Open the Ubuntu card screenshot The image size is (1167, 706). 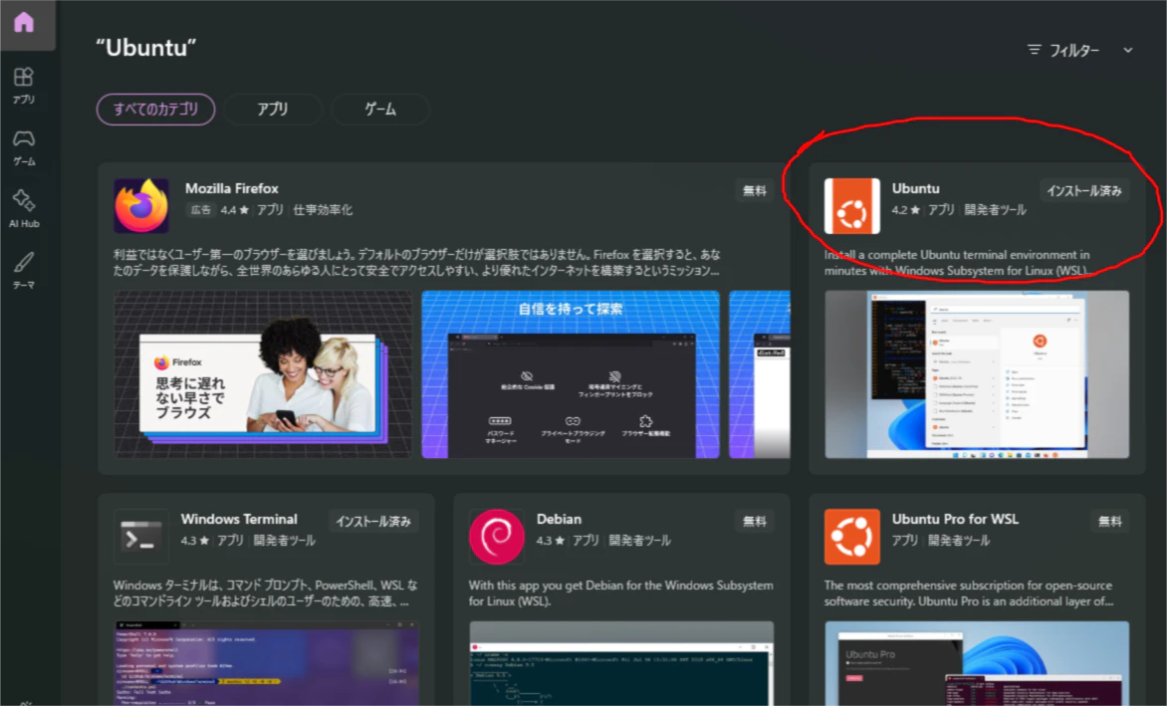(x=977, y=374)
